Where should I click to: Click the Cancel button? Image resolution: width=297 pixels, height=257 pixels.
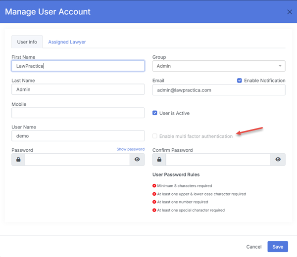253,247
